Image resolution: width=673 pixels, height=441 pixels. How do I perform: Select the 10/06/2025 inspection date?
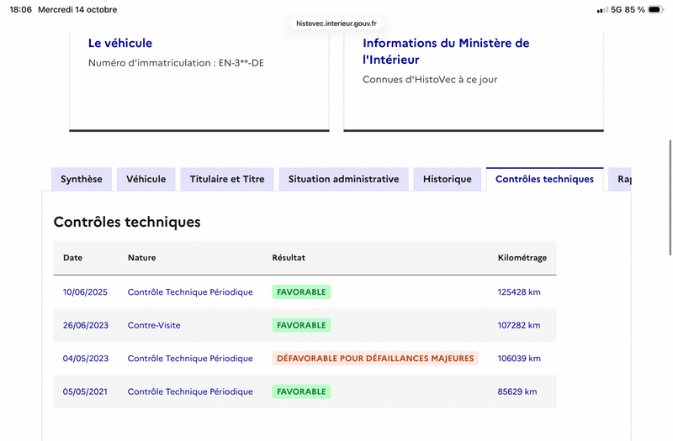(85, 291)
